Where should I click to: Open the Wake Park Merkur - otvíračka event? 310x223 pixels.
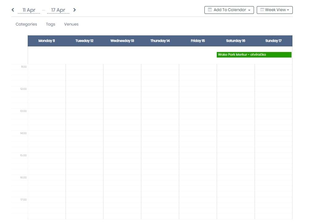(254, 55)
